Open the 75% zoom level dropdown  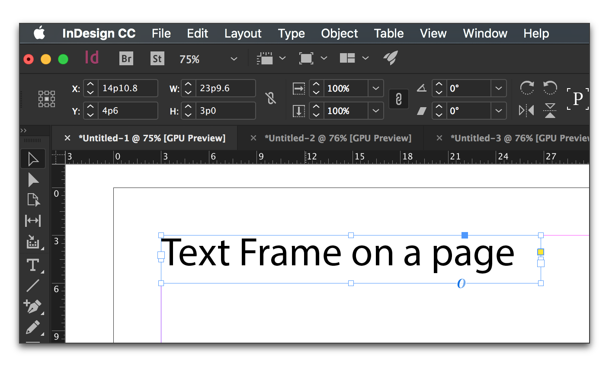pos(234,59)
